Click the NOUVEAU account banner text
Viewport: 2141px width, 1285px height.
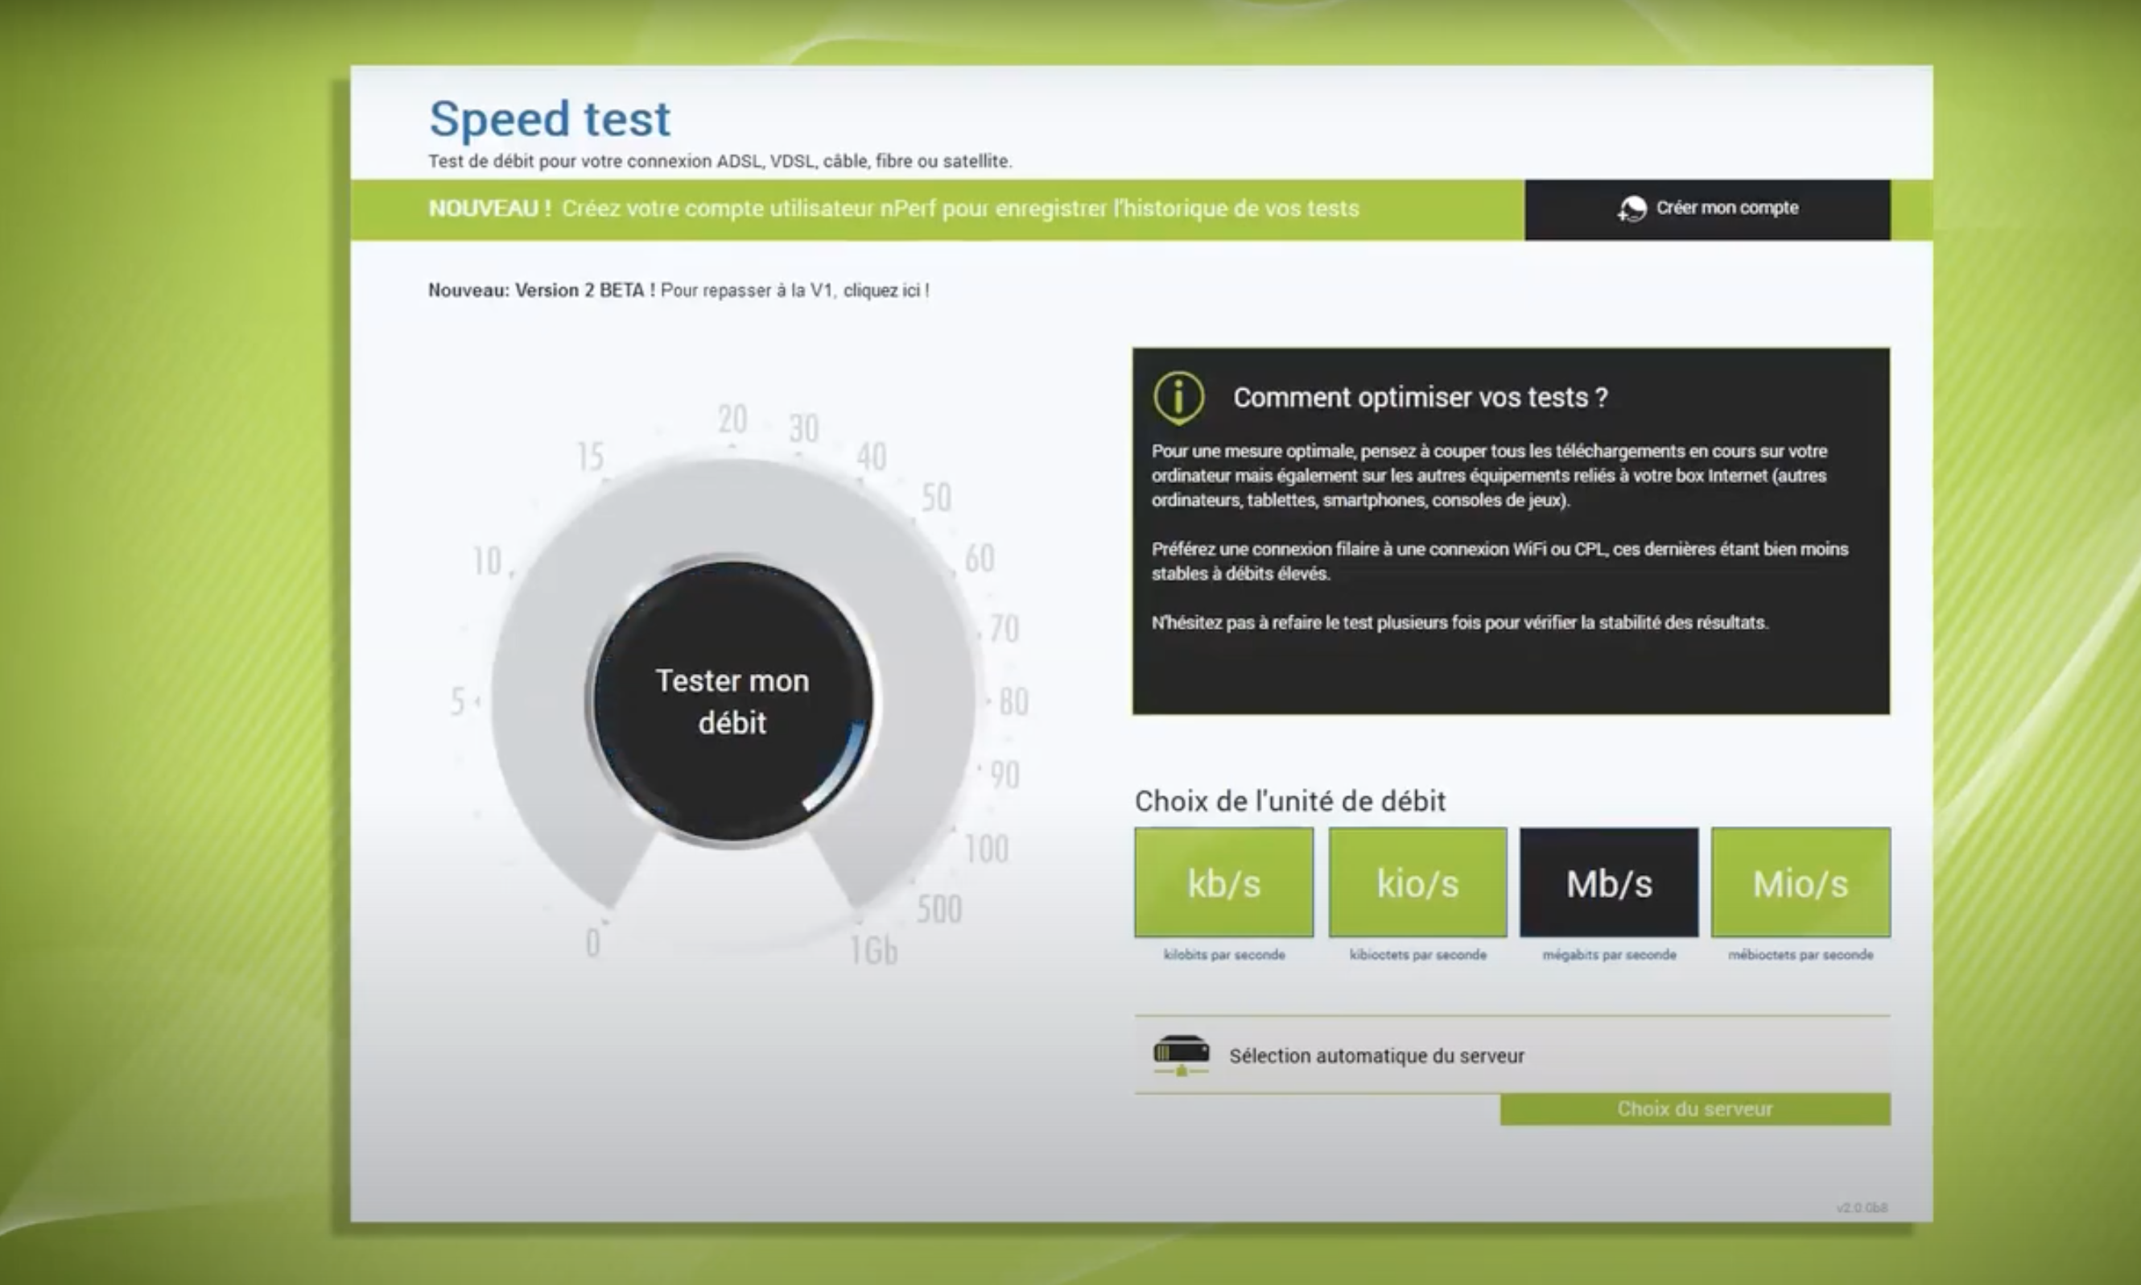pos(894,209)
